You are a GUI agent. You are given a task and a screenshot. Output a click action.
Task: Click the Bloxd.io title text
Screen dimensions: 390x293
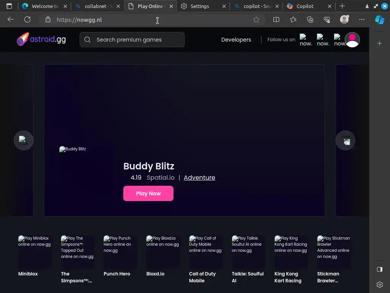point(155,274)
